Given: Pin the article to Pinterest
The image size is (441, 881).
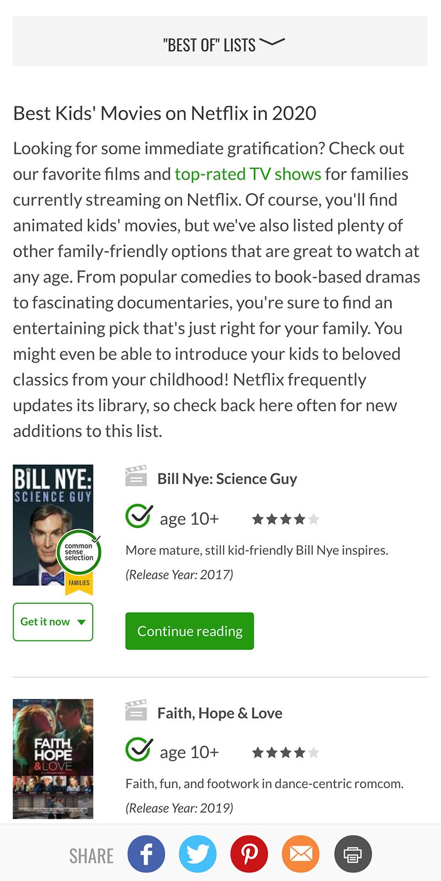Looking at the screenshot, I should click(249, 853).
